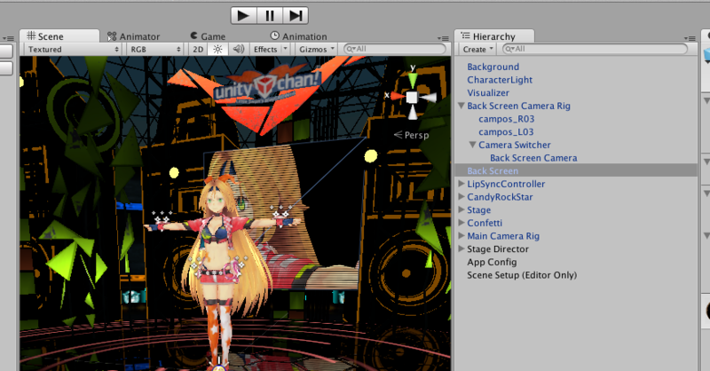
Task: Click the unity-chan logo sign
Action: coord(267,87)
